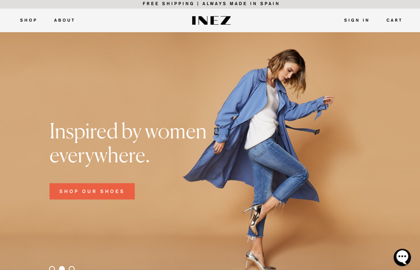Open the live chat bubble icon
This screenshot has width=420, height=270.
pos(402,257)
